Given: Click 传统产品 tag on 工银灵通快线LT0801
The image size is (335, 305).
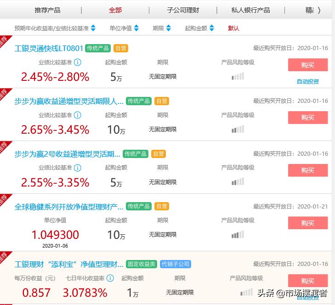Looking at the screenshot, I should tap(98, 48).
